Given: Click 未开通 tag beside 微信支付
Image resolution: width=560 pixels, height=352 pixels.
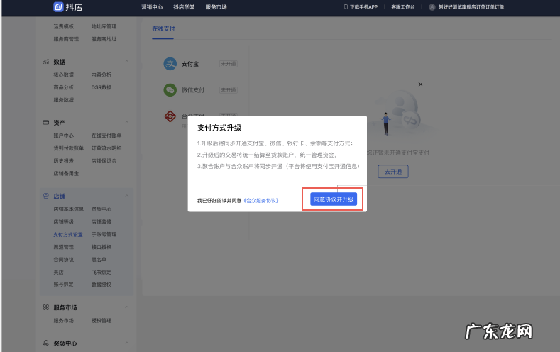Looking at the screenshot, I should (229, 90).
